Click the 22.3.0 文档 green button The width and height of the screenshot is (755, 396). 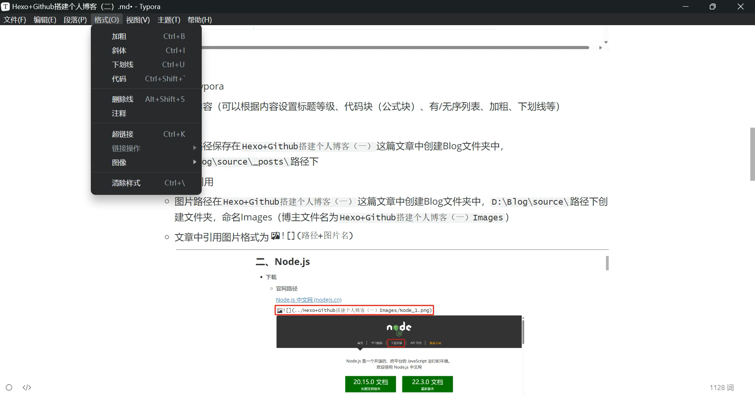pos(427,384)
